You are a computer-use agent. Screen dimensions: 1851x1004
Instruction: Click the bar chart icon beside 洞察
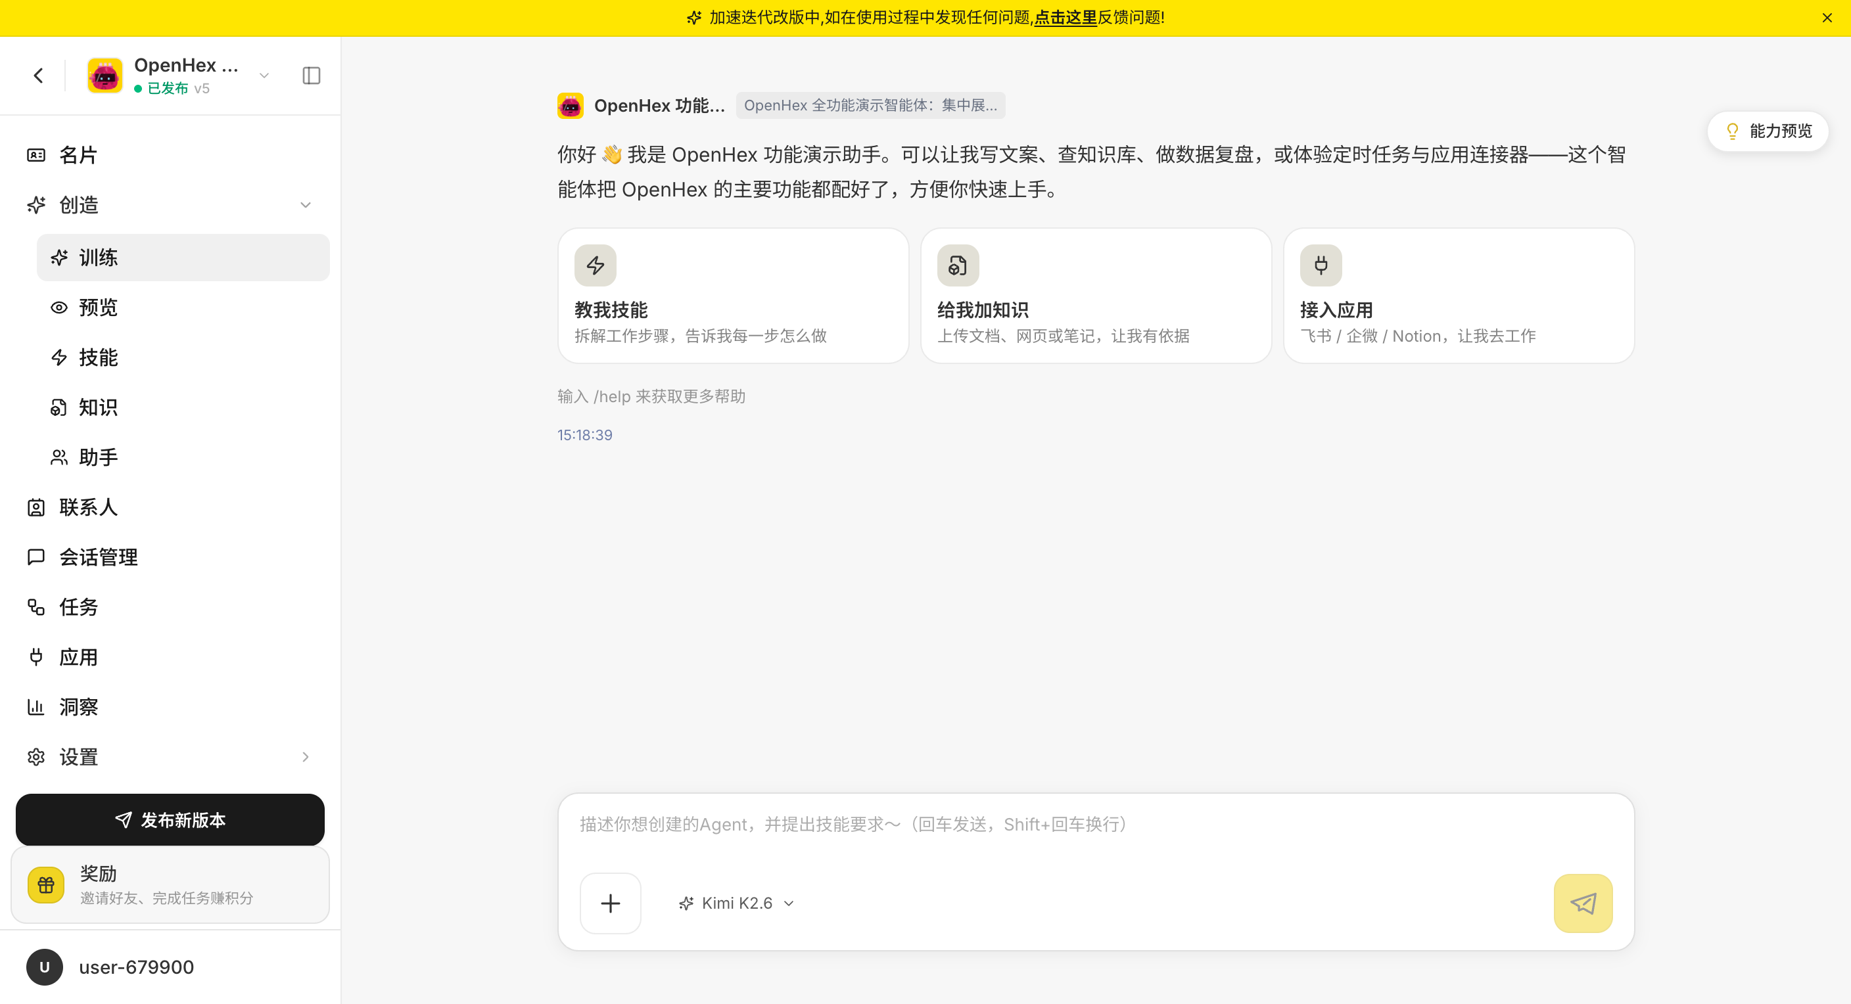pyautogui.click(x=36, y=708)
